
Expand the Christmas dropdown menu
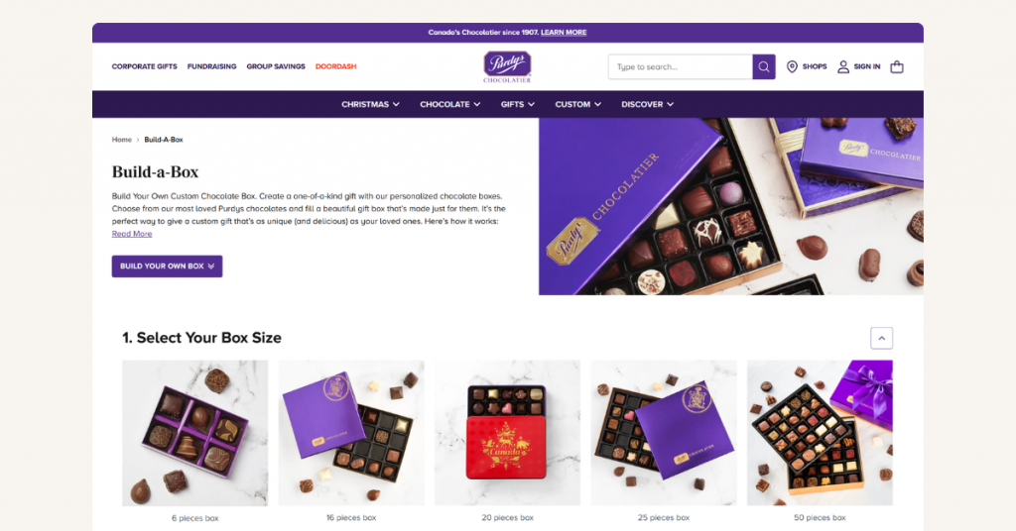[x=370, y=104]
